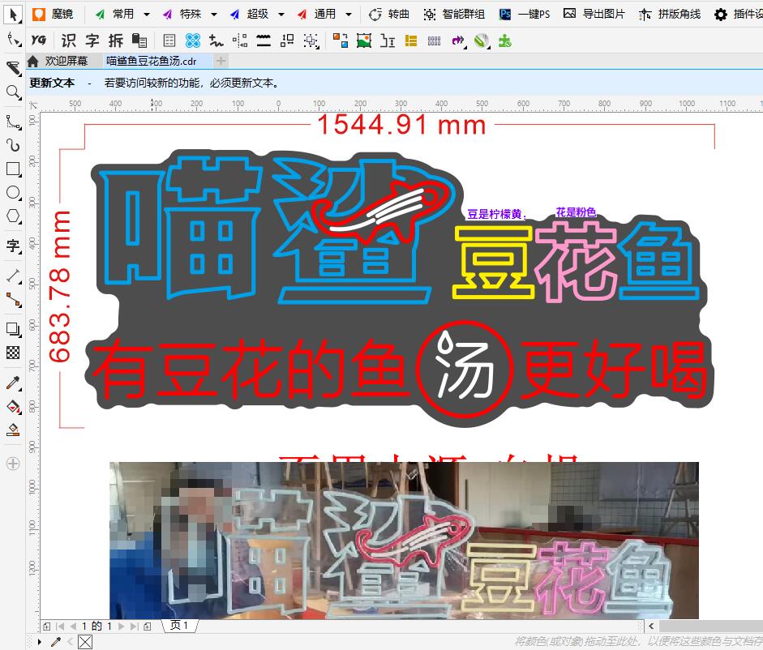Expand the document palette flyout arrow
This screenshot has width=763, height=650.
pyautogui.click(x=40, y=642)
